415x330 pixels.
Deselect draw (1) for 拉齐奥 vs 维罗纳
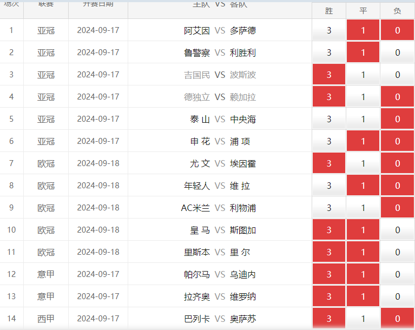(363, 296)
